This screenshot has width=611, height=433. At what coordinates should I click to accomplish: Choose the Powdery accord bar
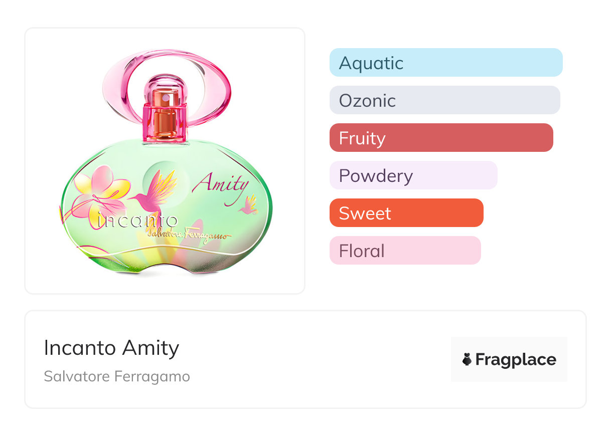click(413, 175)
